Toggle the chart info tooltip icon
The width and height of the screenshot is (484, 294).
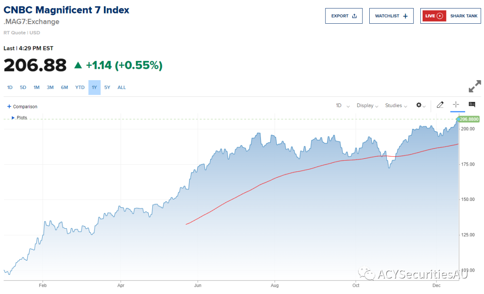click(472, 105)
